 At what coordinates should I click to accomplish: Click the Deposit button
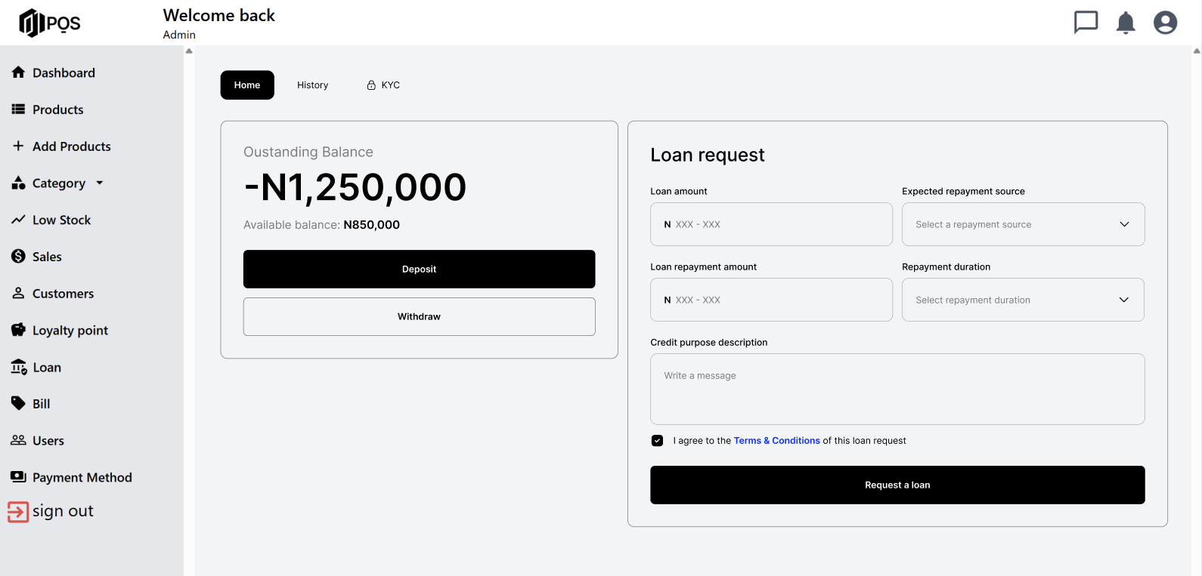419,269
